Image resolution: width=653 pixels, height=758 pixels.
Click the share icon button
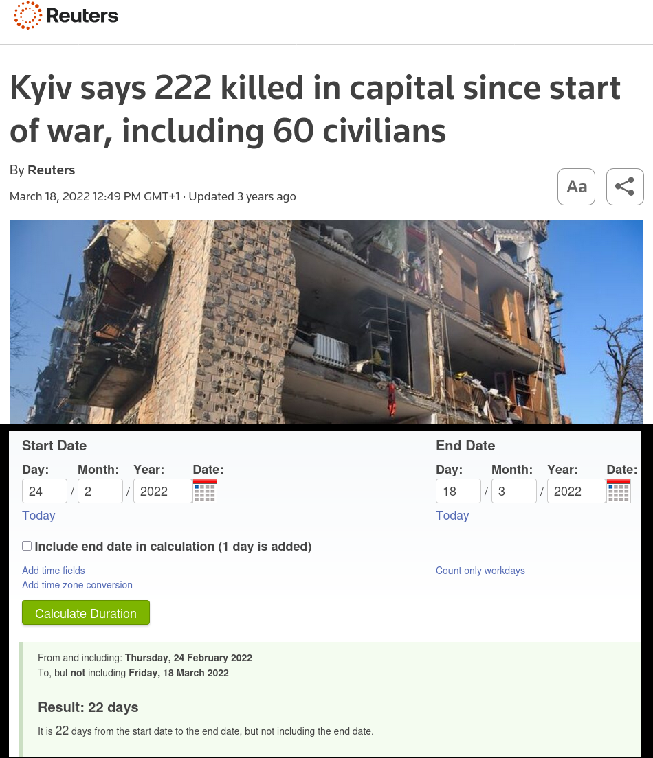point(625,187)
